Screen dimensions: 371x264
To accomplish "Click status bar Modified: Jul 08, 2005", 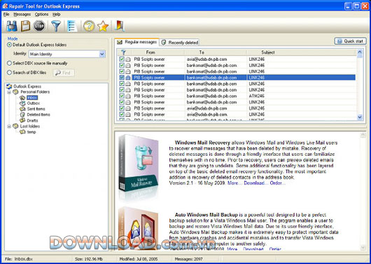I will pos(138,259).
